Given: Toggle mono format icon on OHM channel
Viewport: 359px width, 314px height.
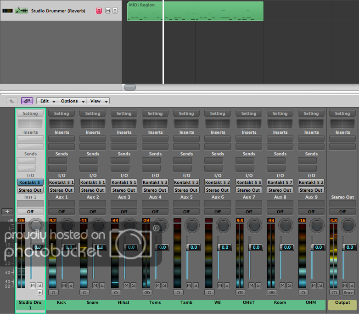Looking at the screenshot, I should [303, 293].
